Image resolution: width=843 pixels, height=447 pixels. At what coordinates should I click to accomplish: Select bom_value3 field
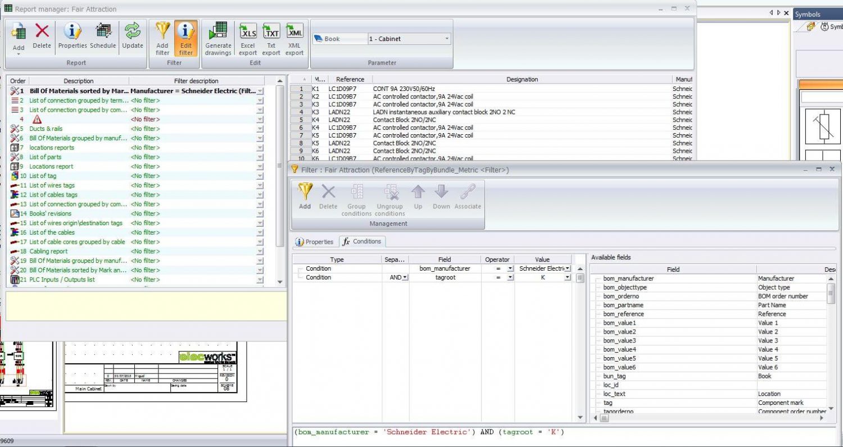(619, 341)
